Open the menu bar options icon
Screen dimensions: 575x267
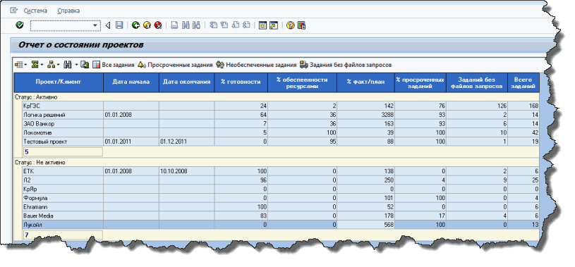tap(14, 11)
